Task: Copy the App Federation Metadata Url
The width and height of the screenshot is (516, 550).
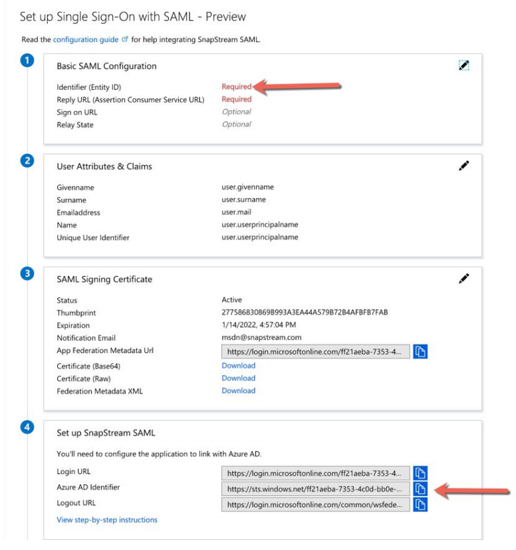Action: pos(420,351)
